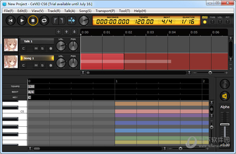Click the blue auto-scroll playhead icon

pos(72,20)
